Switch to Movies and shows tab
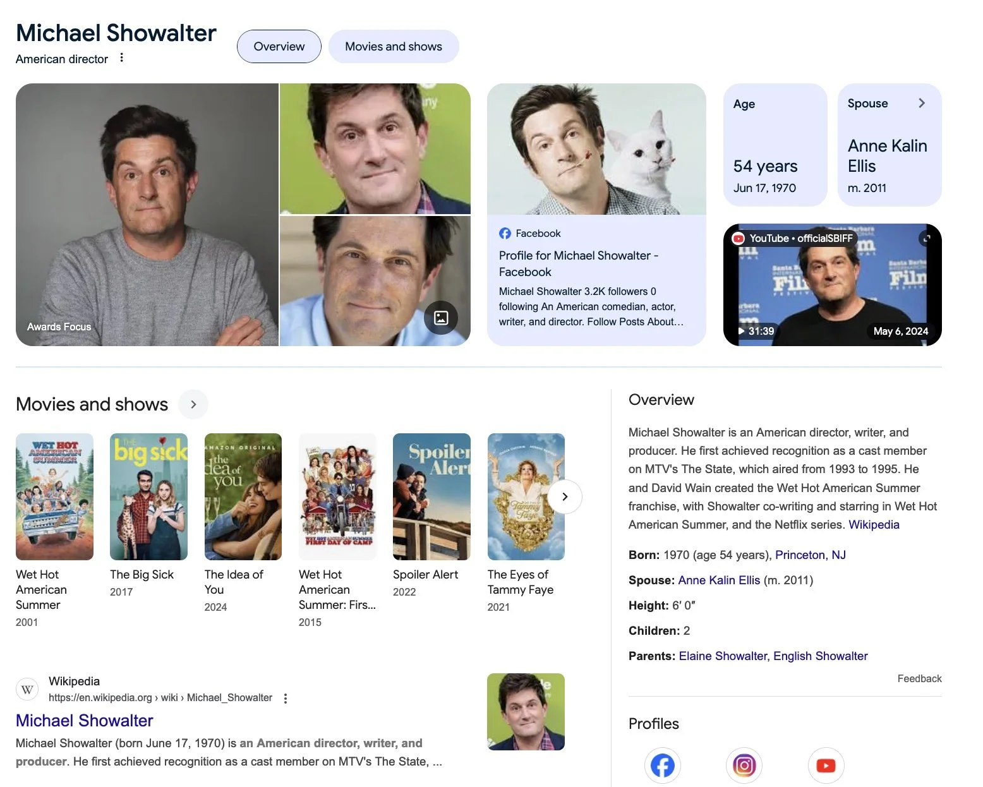Image resolution: width=983 pixels, height=787 pixels. point(393,46)
